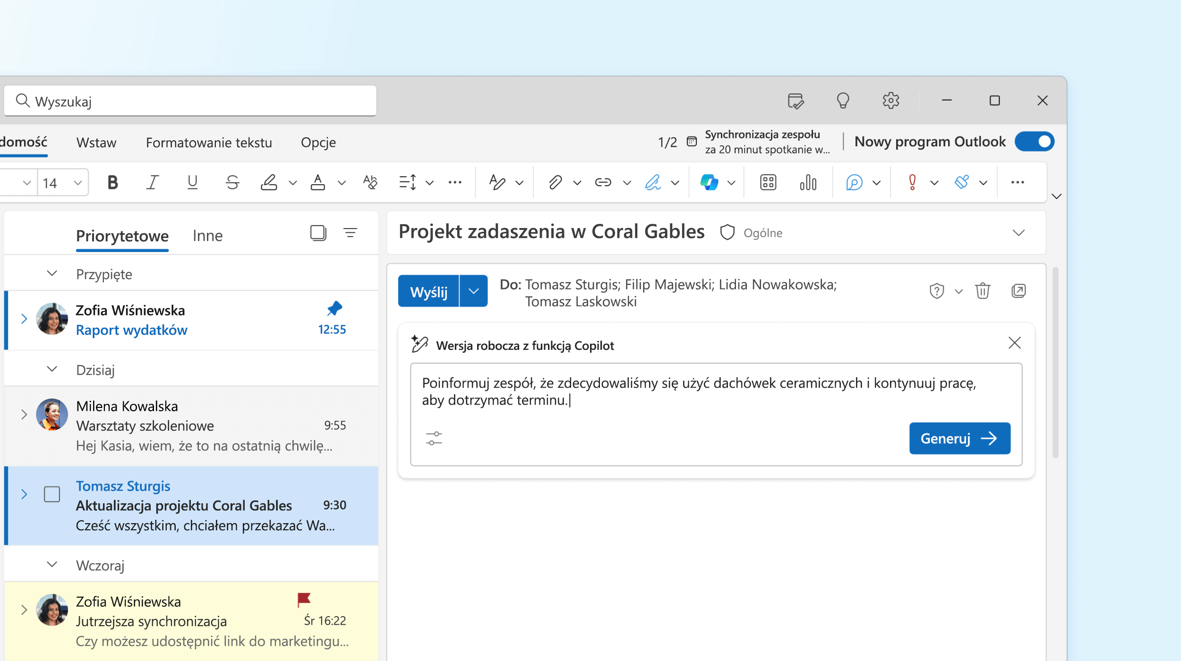Screen dimensions: 1181x661
Task: Click the message pane vertical scrollbar
Action: click(x=1055, y=363)
